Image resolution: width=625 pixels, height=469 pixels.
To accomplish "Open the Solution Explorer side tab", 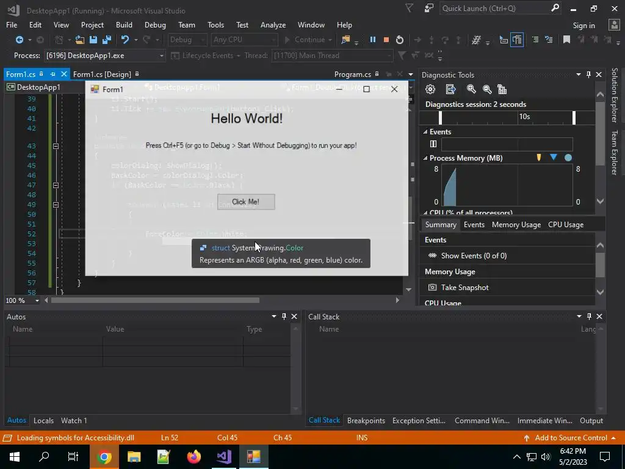I will click(x=614, y=95).
